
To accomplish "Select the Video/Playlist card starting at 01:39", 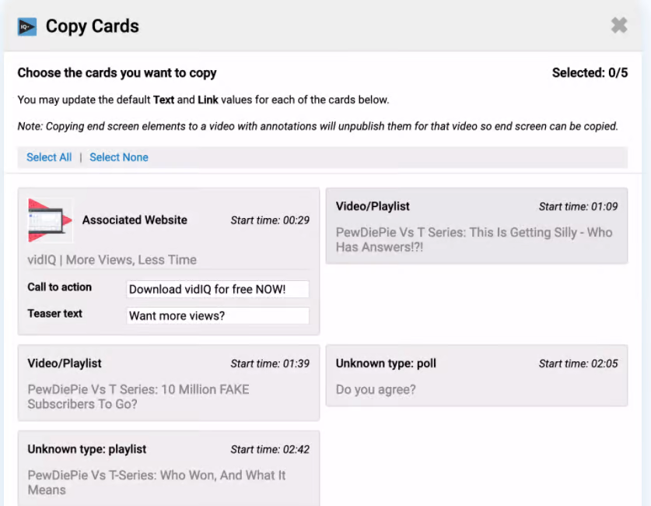I will (x=169, y=383).
